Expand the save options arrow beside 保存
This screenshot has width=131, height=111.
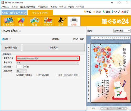[x=10, y=39]
